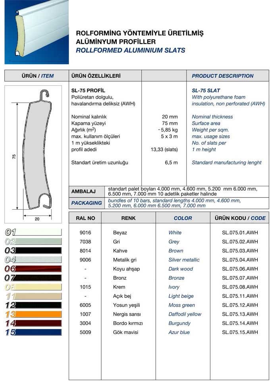This screenshot has width=270, height=382.
Task: Select the RENK column header
Action: coord(128,218)
